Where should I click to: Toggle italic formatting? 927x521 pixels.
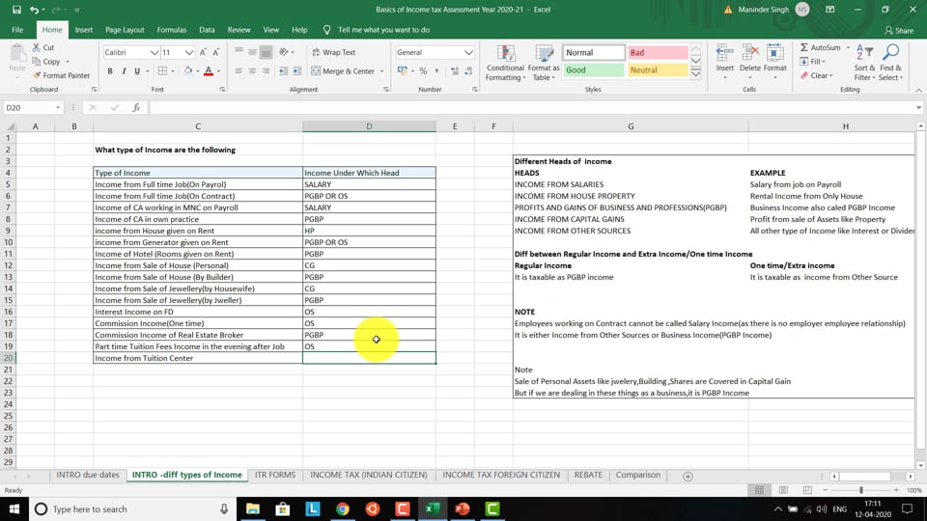[124, 71]
